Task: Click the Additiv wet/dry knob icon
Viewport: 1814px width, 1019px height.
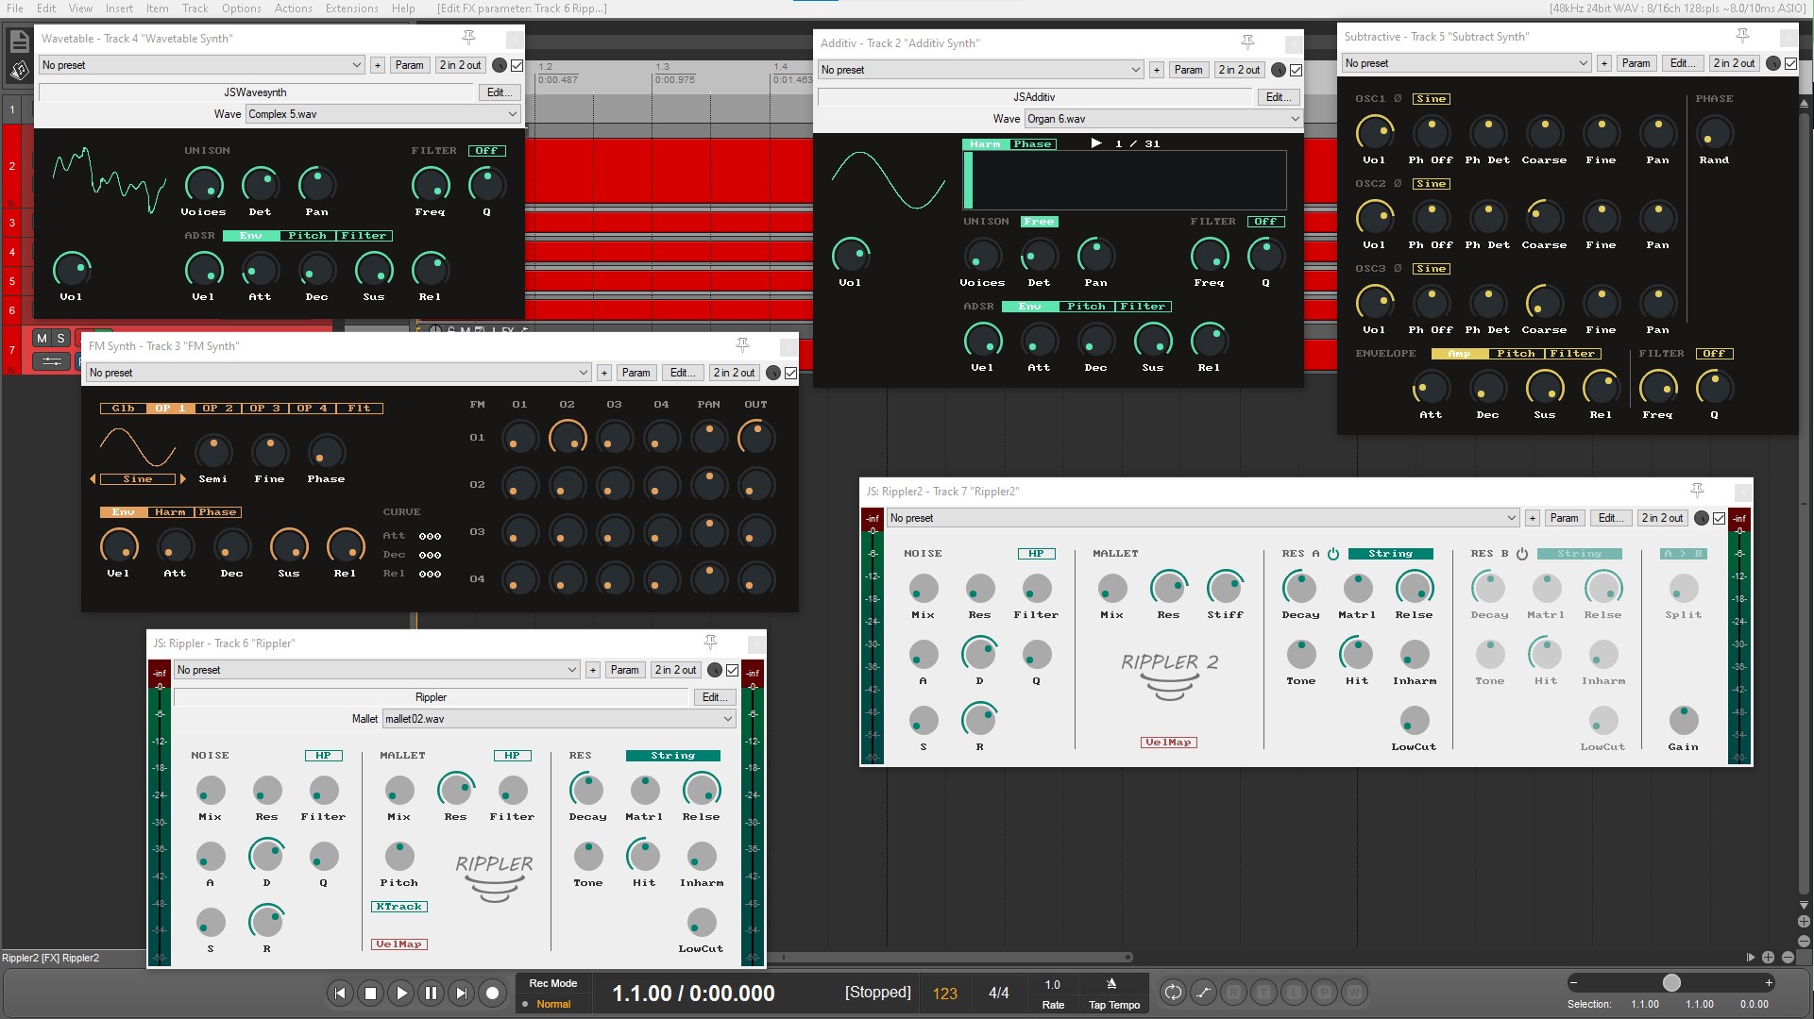Action: (1279, 70)
